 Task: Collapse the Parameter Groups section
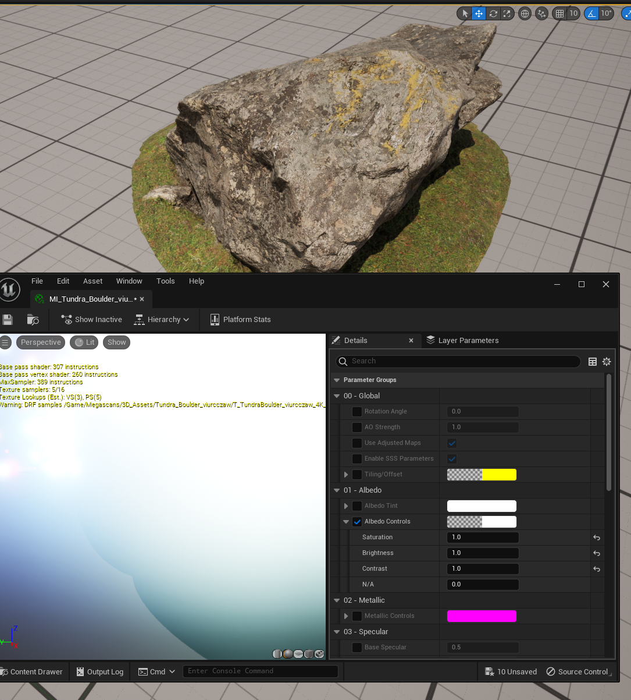coord(336,380)
